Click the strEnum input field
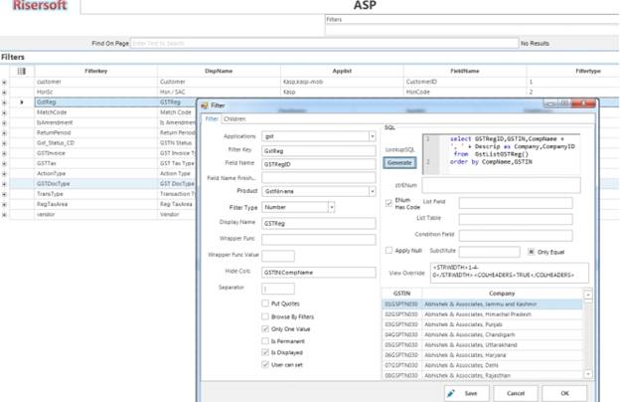 point(501,185)
